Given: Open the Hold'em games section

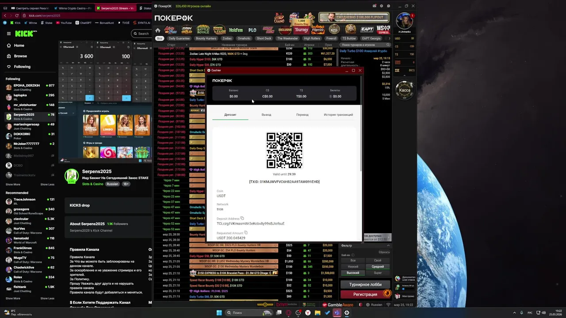Looking at the screenshot, I should [236, 30].
